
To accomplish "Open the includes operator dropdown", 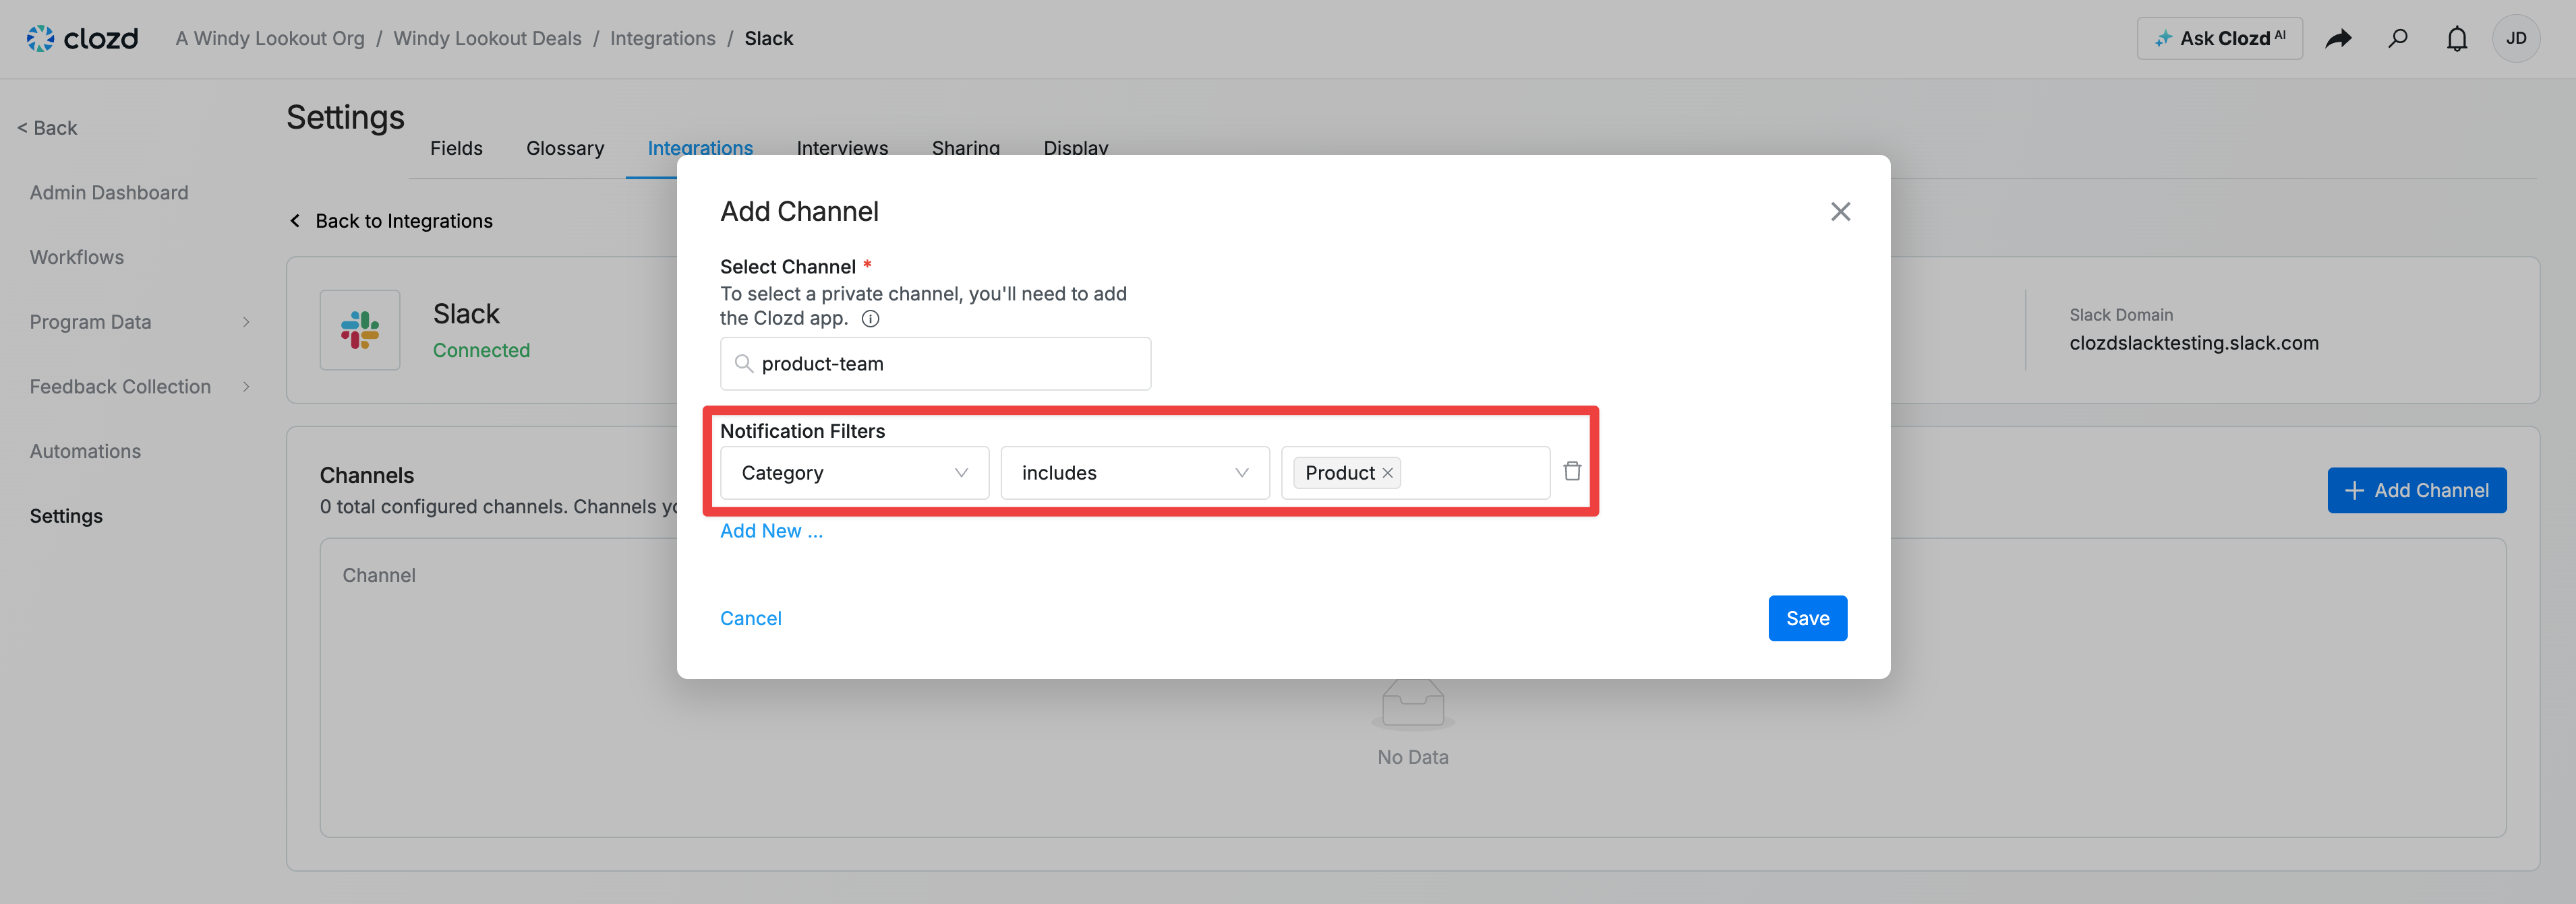I will pos(1134,474).
